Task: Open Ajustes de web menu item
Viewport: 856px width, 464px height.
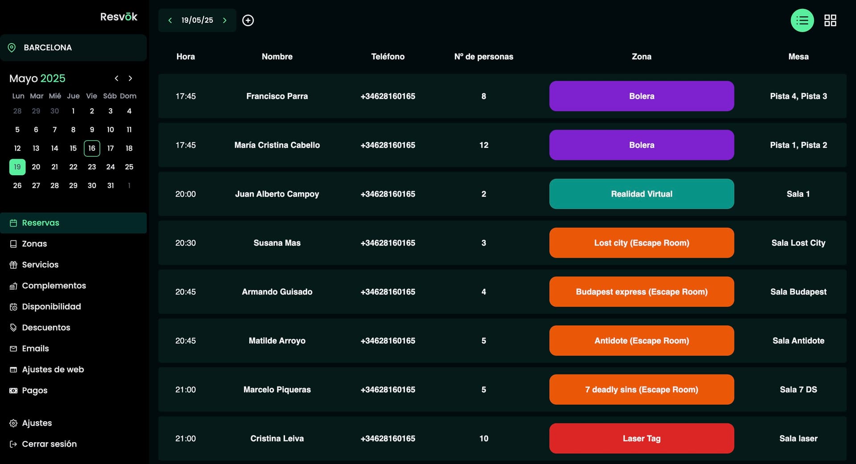Action: tap(53, 370)
